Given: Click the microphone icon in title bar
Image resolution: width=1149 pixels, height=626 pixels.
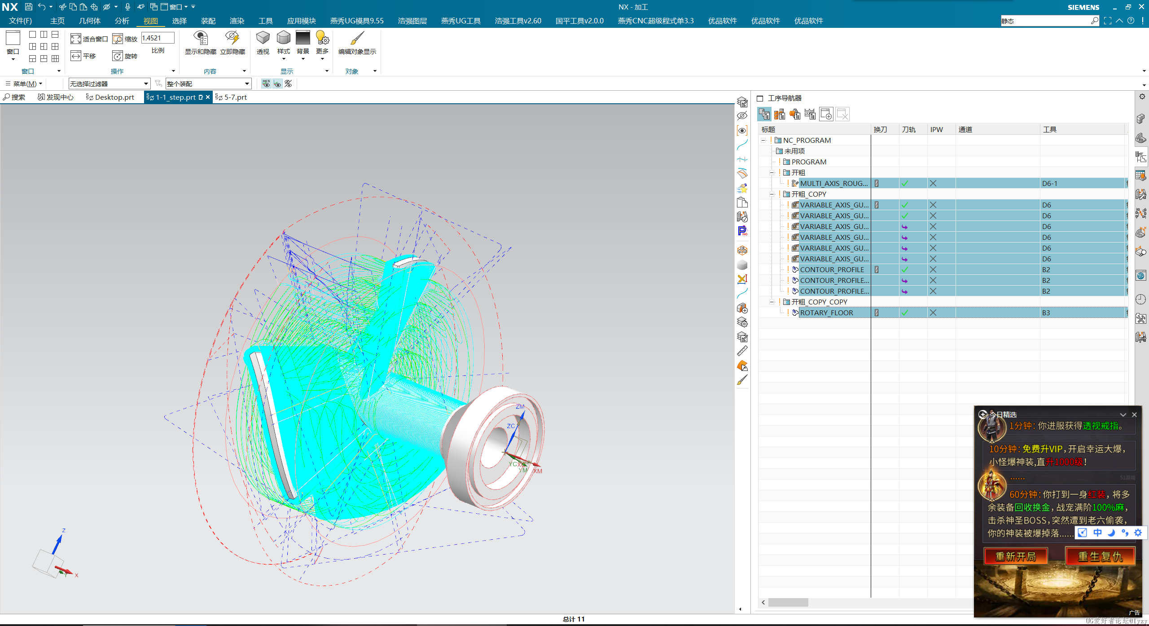Looking at the screenshot, I should (127, 7).
